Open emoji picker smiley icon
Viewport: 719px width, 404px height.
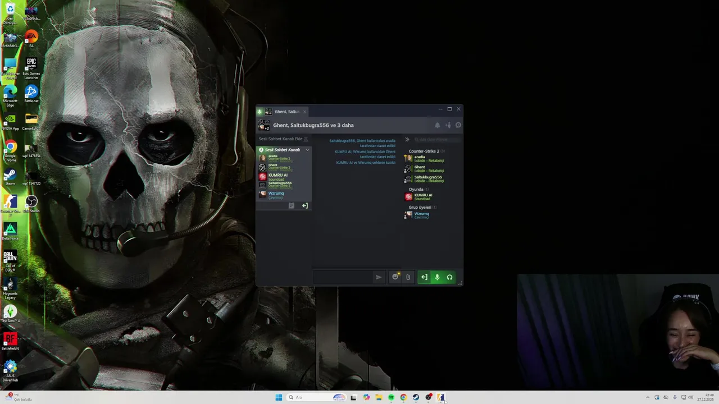click(x=395, y=277)
